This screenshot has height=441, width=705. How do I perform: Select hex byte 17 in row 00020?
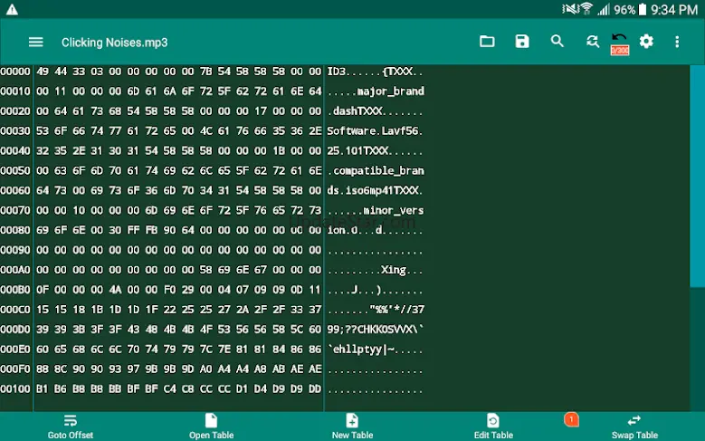click(x=261, y=111)
